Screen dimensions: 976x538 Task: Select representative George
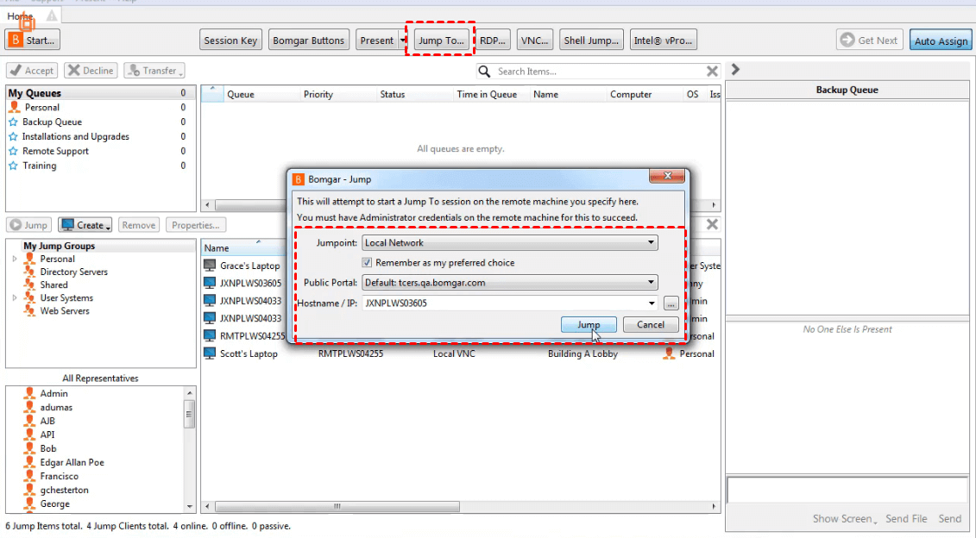click(54, 504)
